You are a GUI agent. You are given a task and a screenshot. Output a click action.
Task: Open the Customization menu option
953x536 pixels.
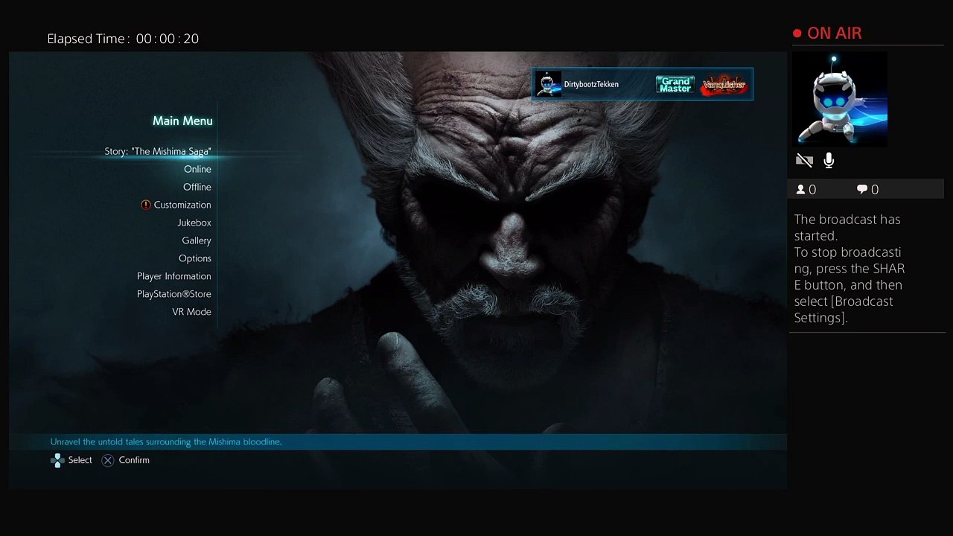[x=182, y=205]
